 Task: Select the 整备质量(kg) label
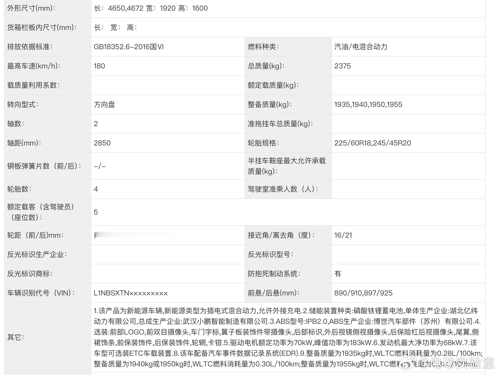point(270,104)
